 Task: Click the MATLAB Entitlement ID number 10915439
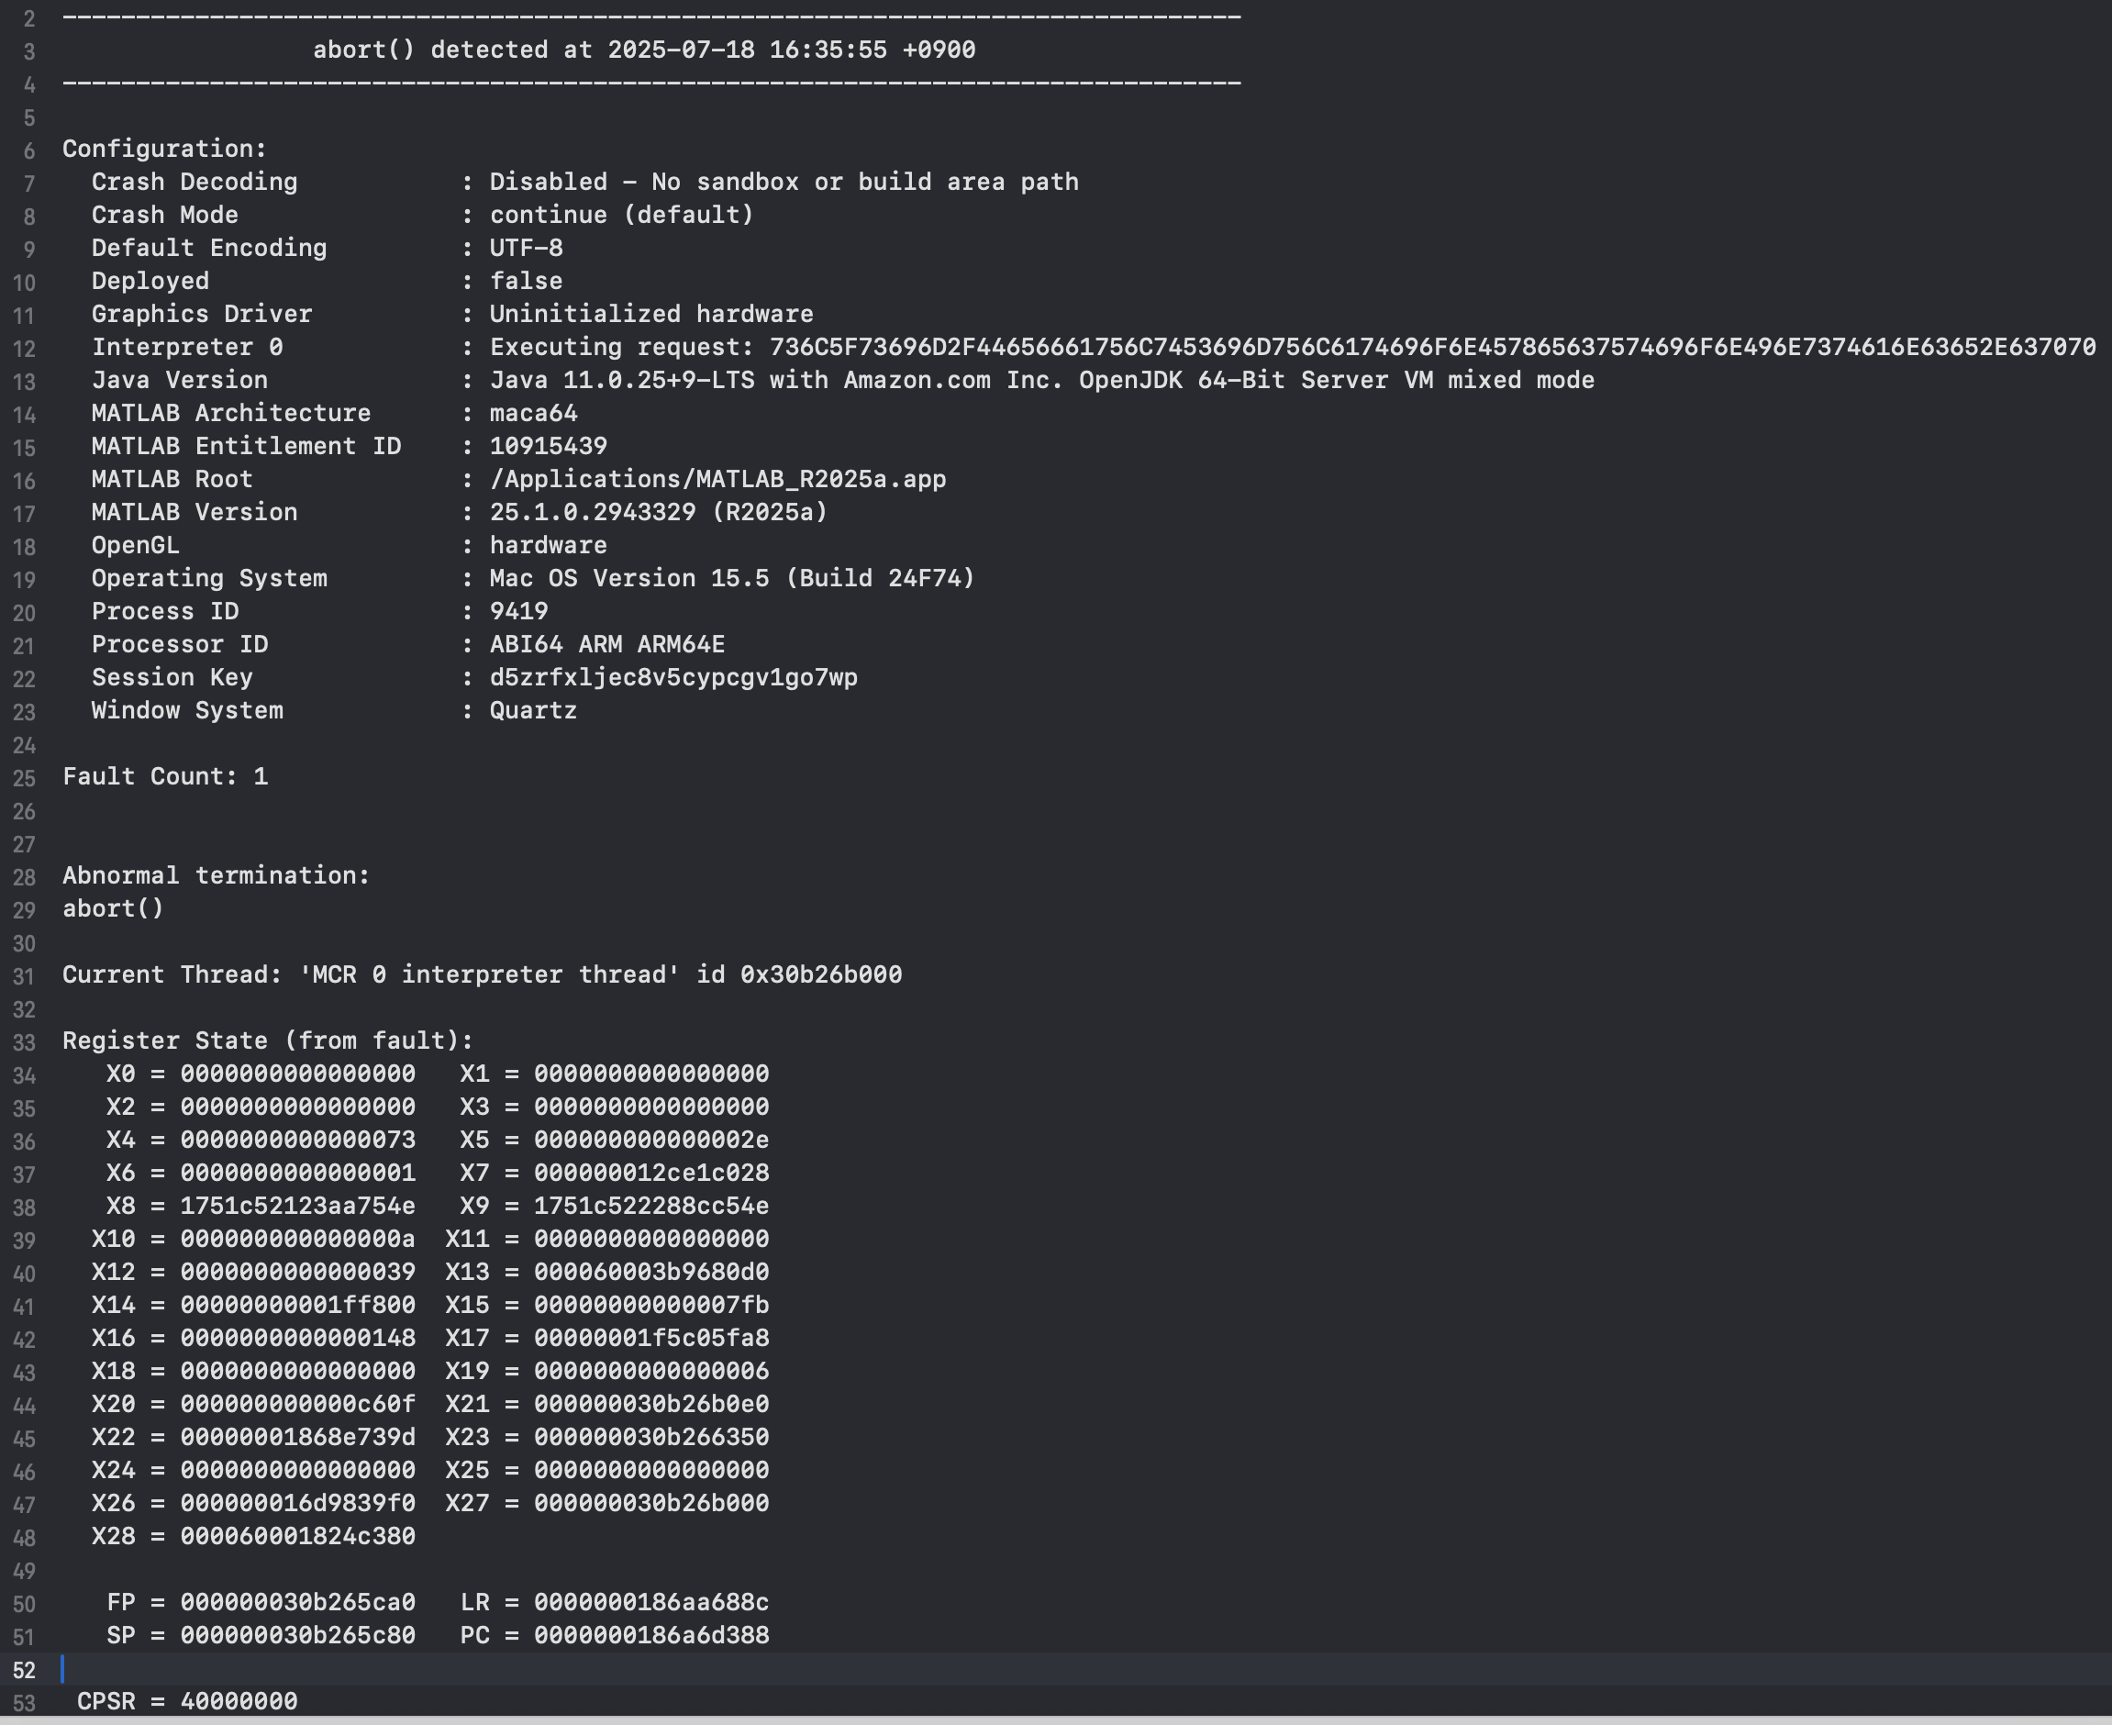coord(548,446)
